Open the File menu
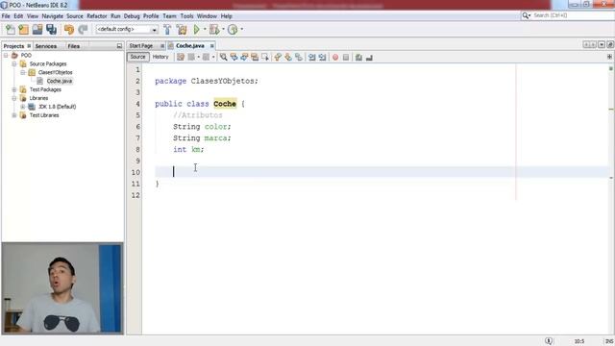Viewport: 615px width, 346px height. click(x=6, y=16)
